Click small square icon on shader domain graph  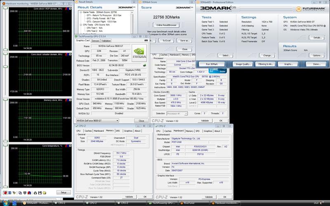coord(70,54)
